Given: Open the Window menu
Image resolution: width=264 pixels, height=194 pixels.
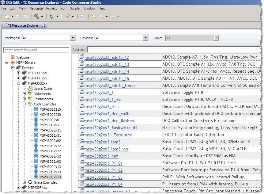Looking at the screenshot, I should (89, 8).
